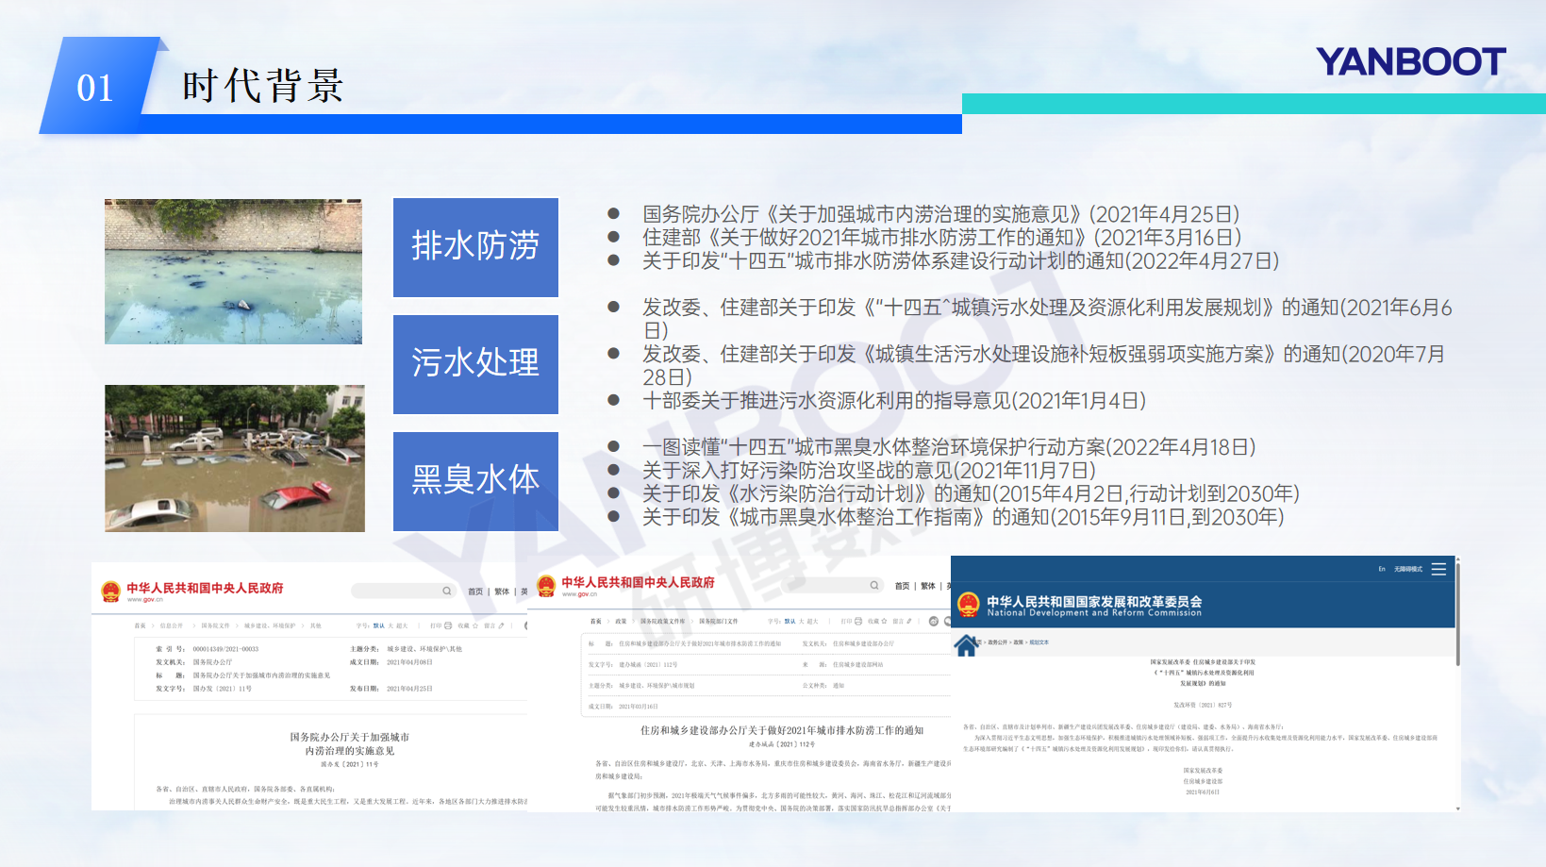Select the 排水防涝 blue box
1546x867 pixels.
tap(475, 247)
